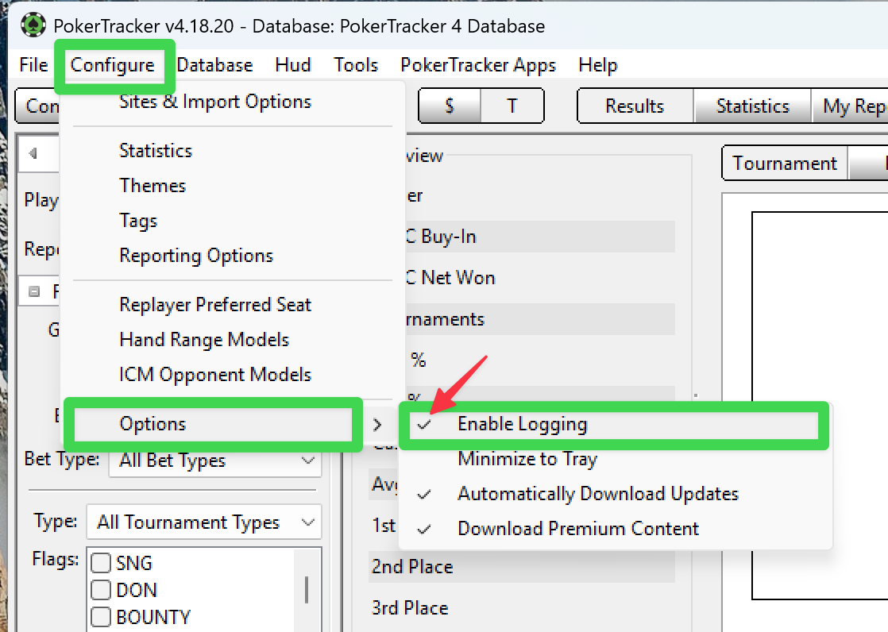Open the My Reports tab
This screenshot has width=888, height=632.
coord(851,106)
